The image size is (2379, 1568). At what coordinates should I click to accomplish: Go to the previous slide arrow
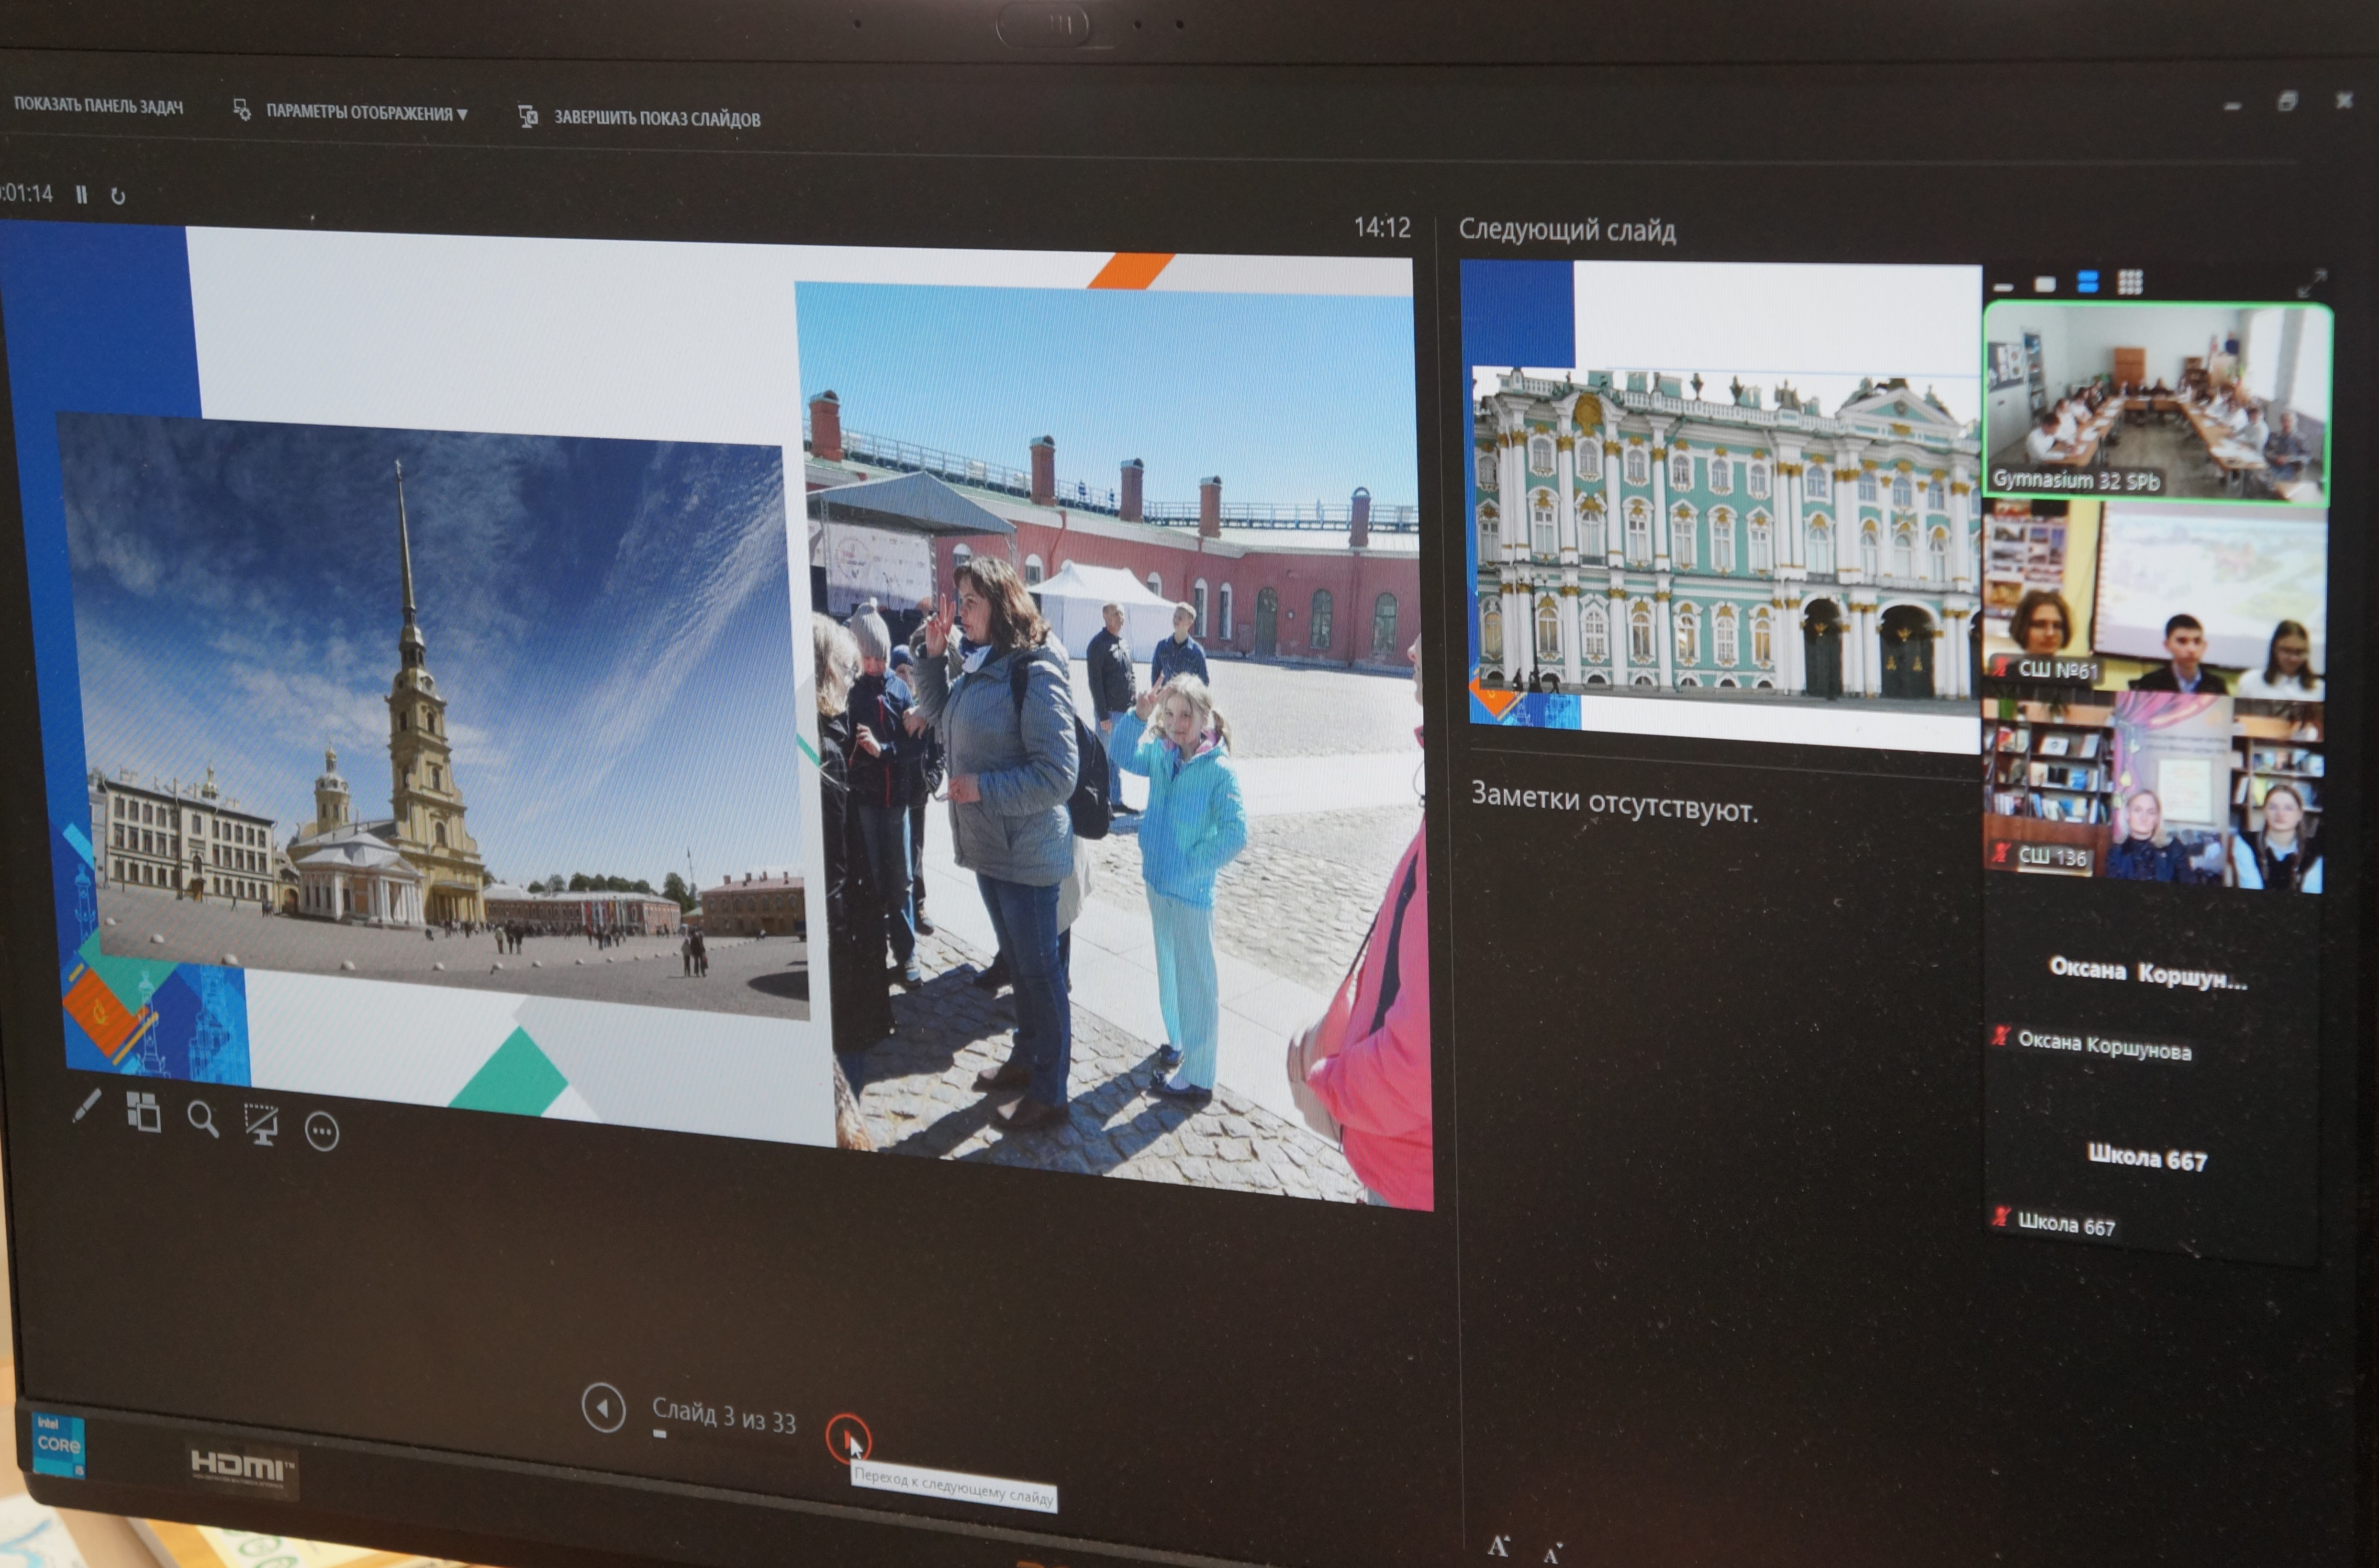(x=603, y=1408)
